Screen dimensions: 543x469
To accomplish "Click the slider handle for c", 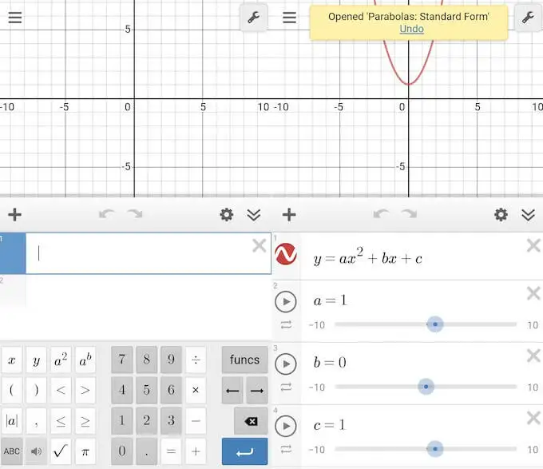I will coord(435,449).
